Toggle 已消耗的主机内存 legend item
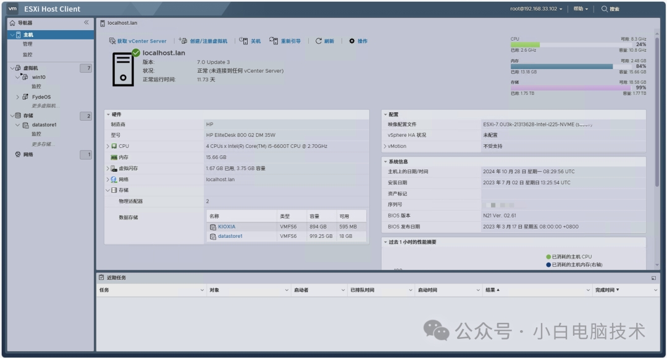667x358 pixels. [x=574, y=265]
